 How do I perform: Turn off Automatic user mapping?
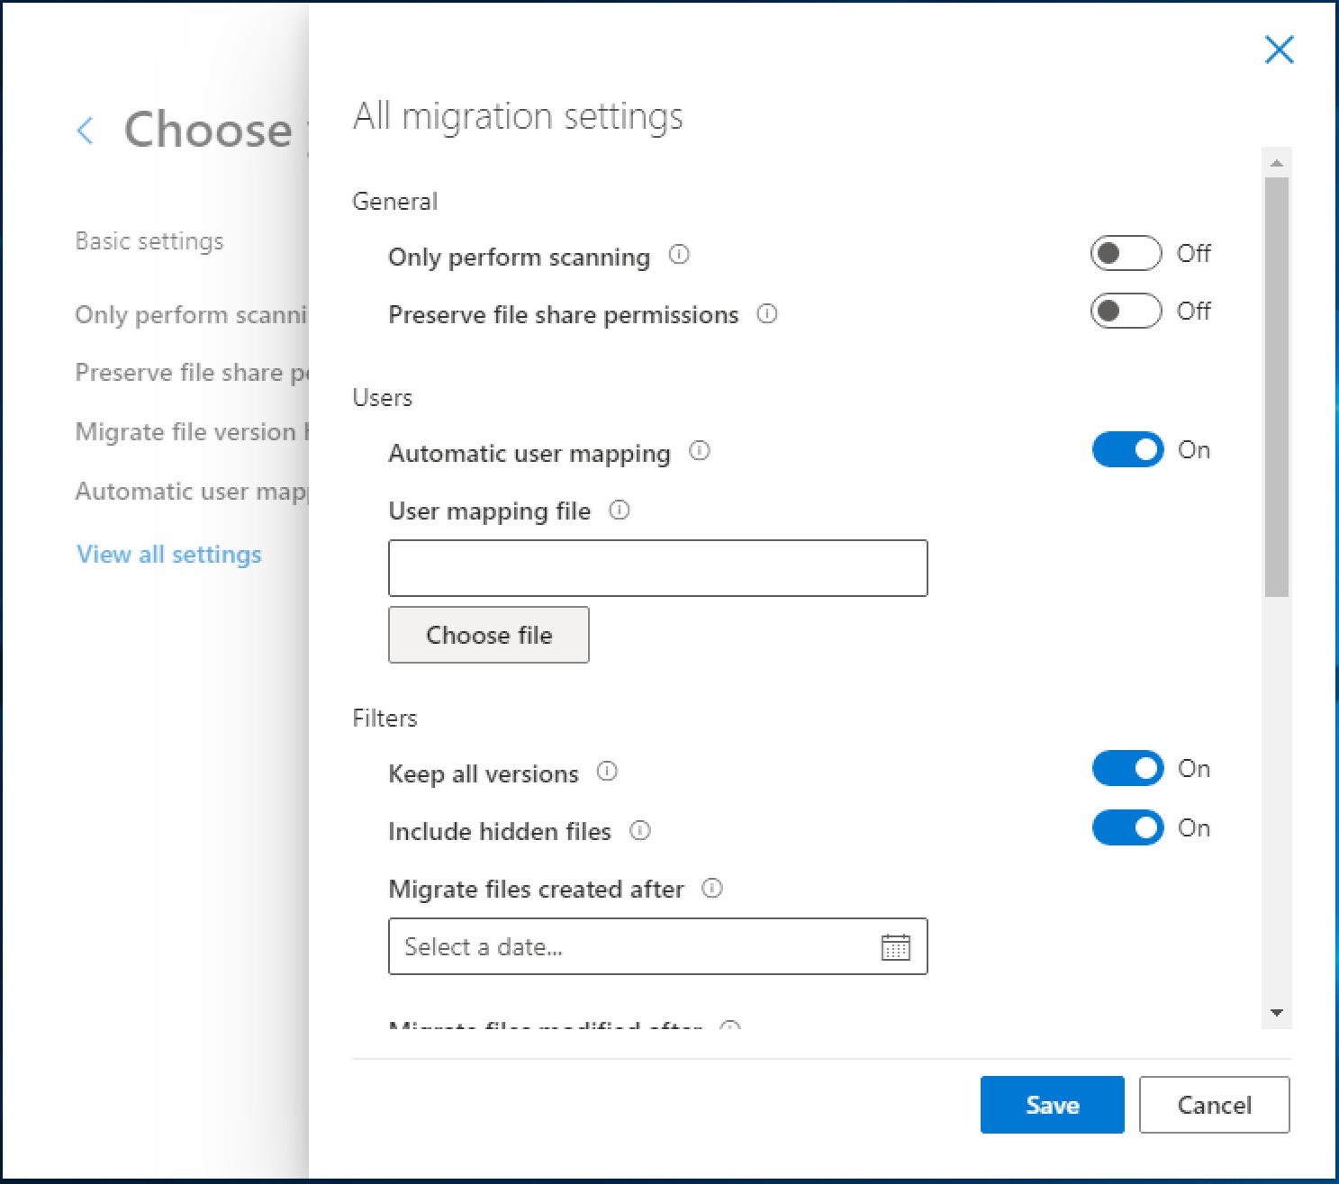click(1127, 449)
